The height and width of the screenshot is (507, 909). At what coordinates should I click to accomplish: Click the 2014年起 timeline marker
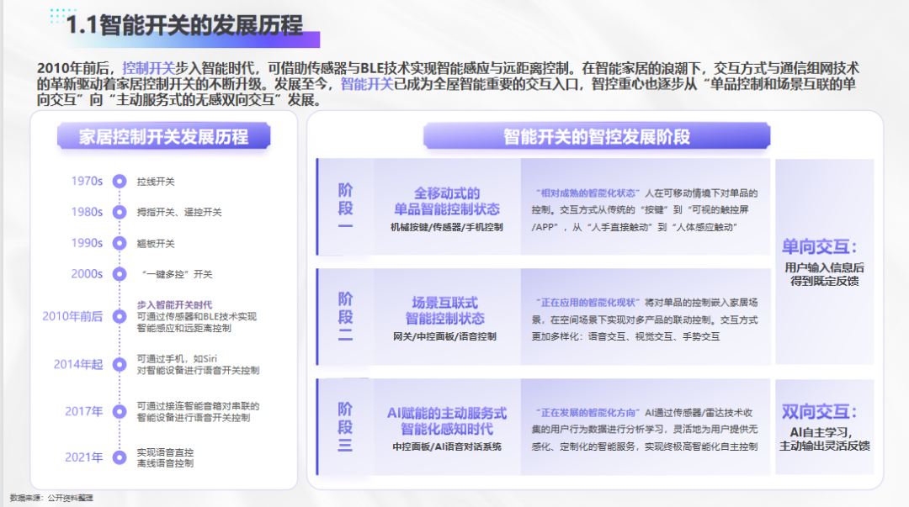[x=119, y=364]
